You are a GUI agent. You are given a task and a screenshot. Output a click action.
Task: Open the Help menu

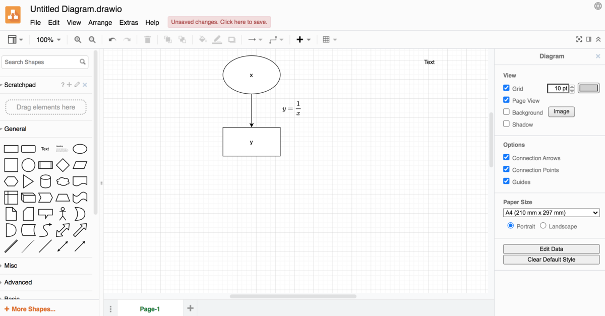pyautogui.click(x=152, y=23)
